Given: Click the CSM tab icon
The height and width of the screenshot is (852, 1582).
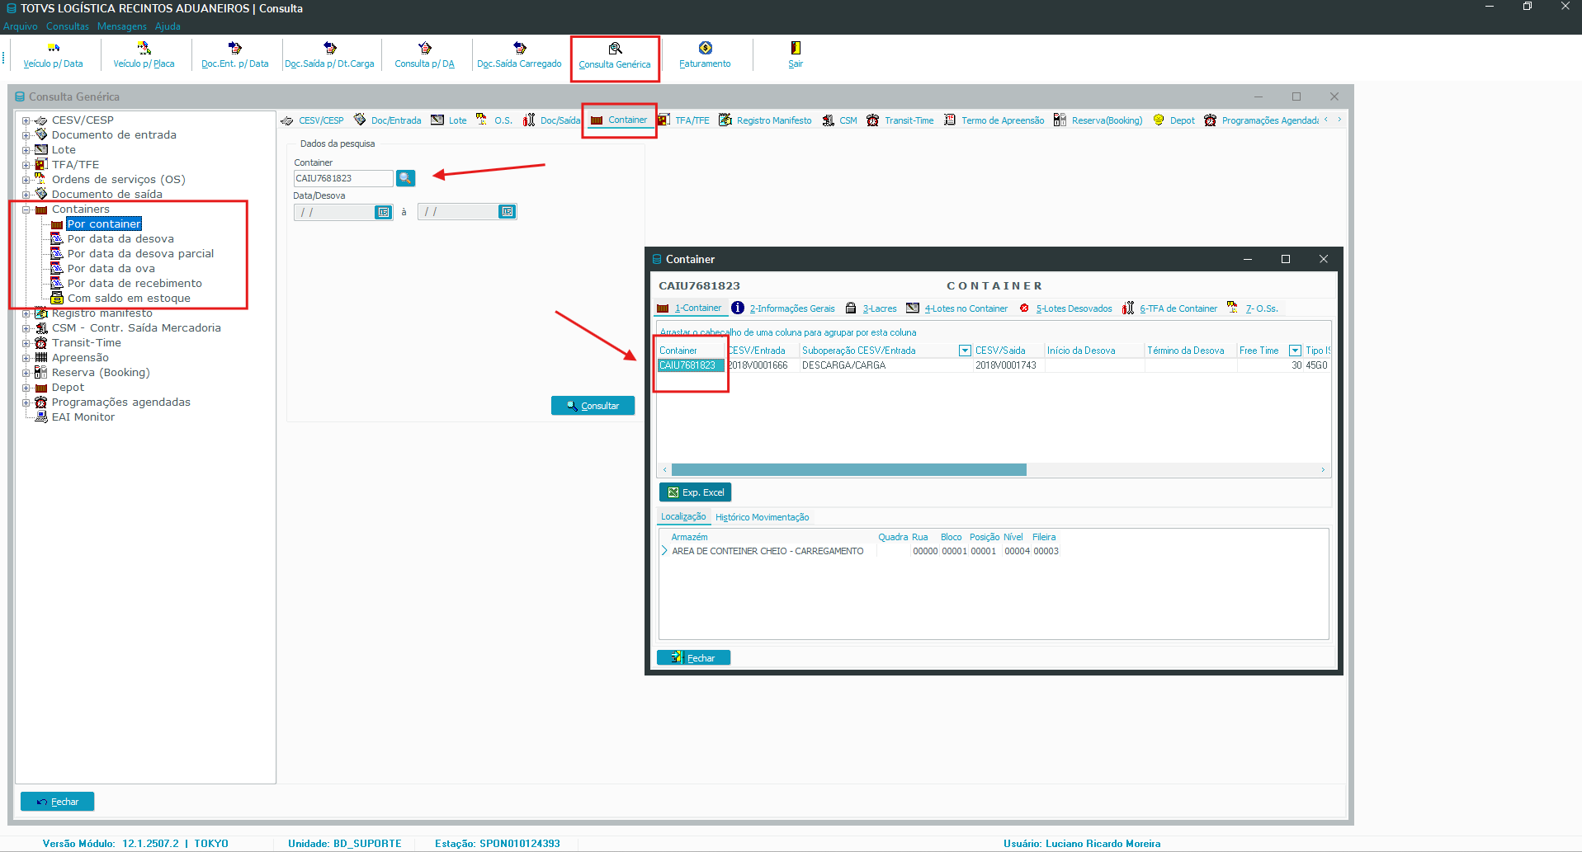Looking at the screenshot, I should [x=829, y=120].
